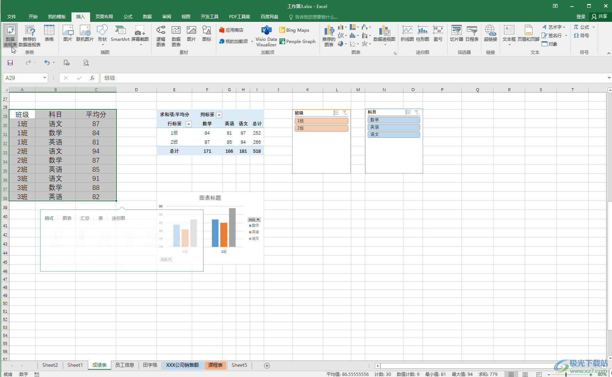The image size is (612, 377).
Task: Open the Bing Maps add-in
Action: click(294, 30)
